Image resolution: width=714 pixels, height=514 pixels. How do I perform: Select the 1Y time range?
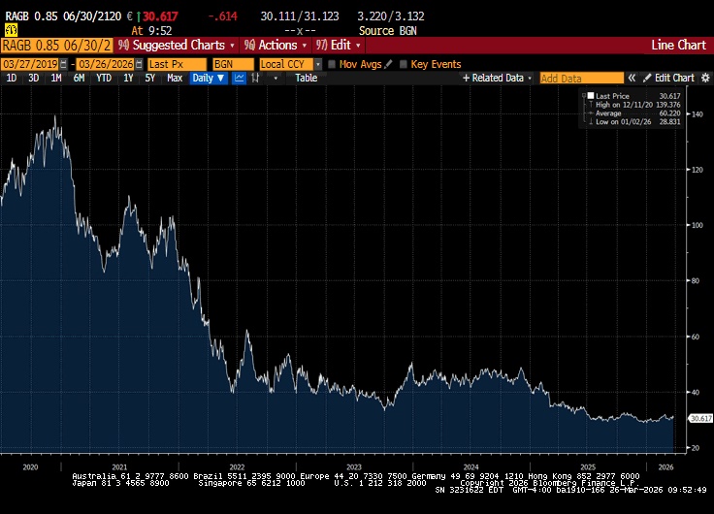128,78
